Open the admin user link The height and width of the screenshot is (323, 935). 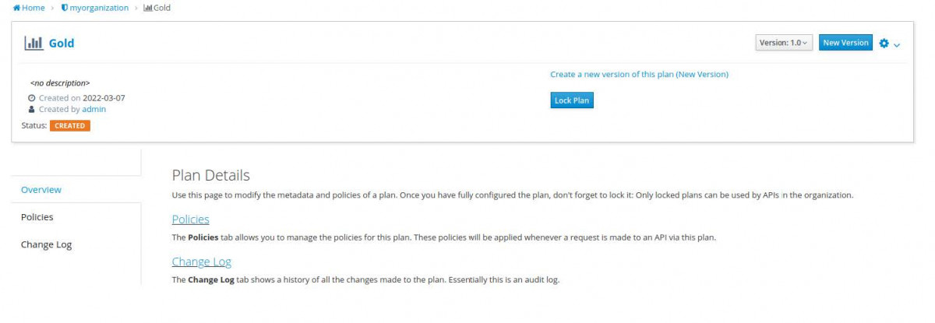pyautogui.click(x=94, y=110)
